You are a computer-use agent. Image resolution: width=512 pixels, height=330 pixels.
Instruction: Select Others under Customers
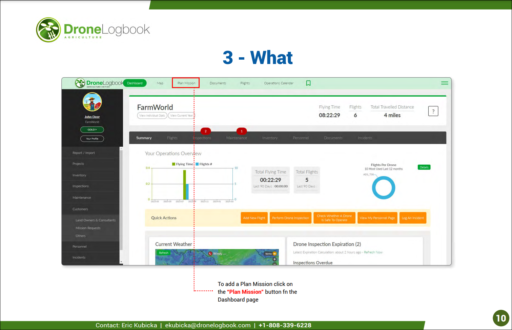(x=81, y=236)
